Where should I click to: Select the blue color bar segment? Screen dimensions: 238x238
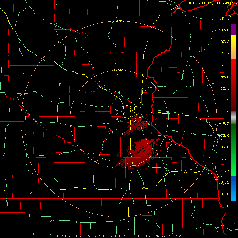[x=234, y=189]
